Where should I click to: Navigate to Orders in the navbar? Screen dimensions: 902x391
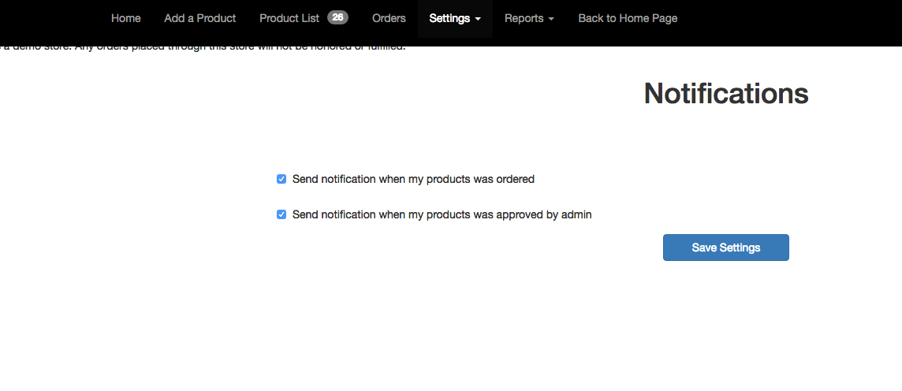point(389,18)
